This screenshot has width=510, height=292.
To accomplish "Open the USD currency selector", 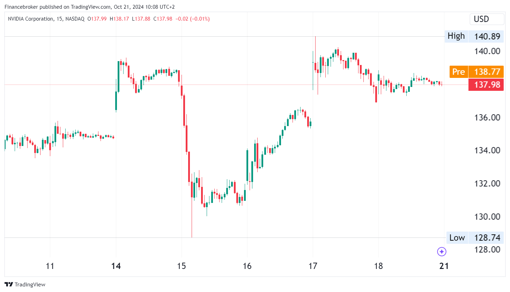I will 487,19.
